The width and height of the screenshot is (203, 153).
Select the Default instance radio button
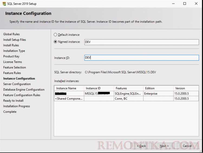click(x=55, y=35)
